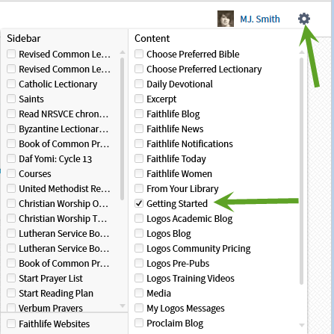
Task: Click Content list scroll-up arrow
Action: coord(302,52)
